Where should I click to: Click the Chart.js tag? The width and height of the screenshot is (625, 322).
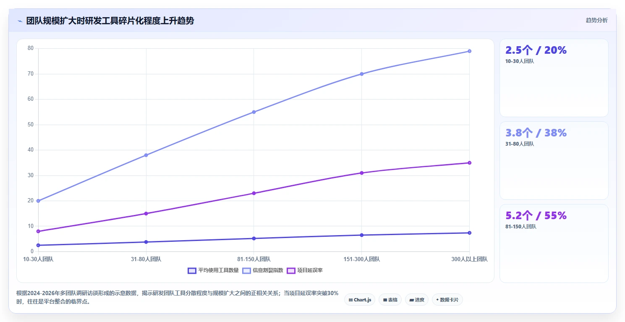360,300
